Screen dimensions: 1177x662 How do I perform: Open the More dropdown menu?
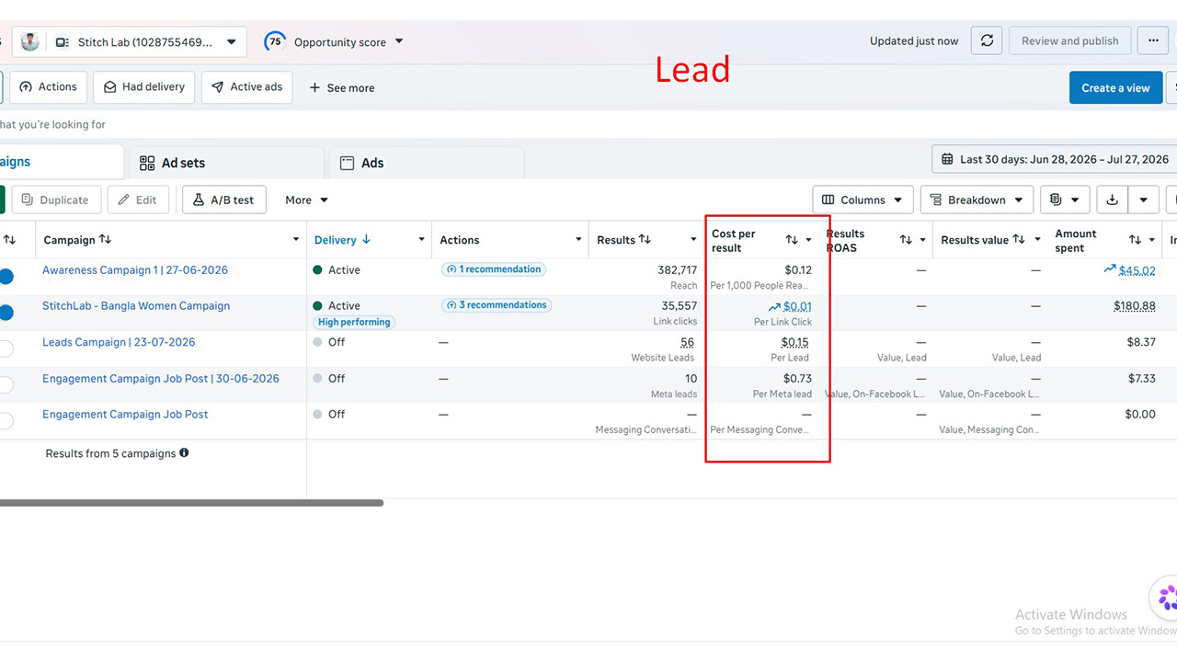point(306,200)
